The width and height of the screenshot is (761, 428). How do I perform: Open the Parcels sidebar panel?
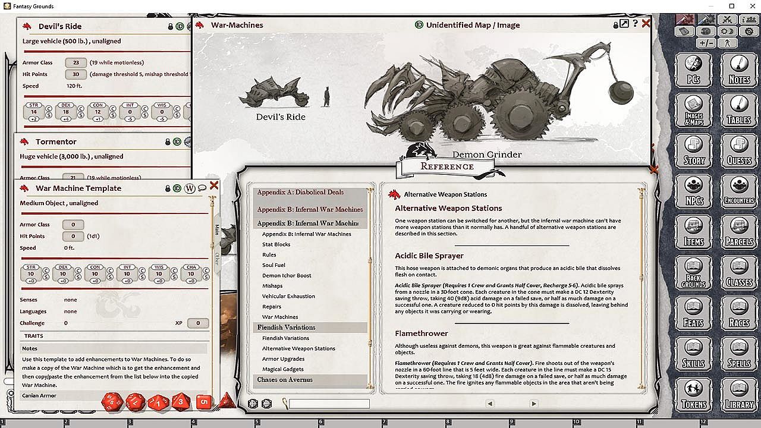(739, 232)
